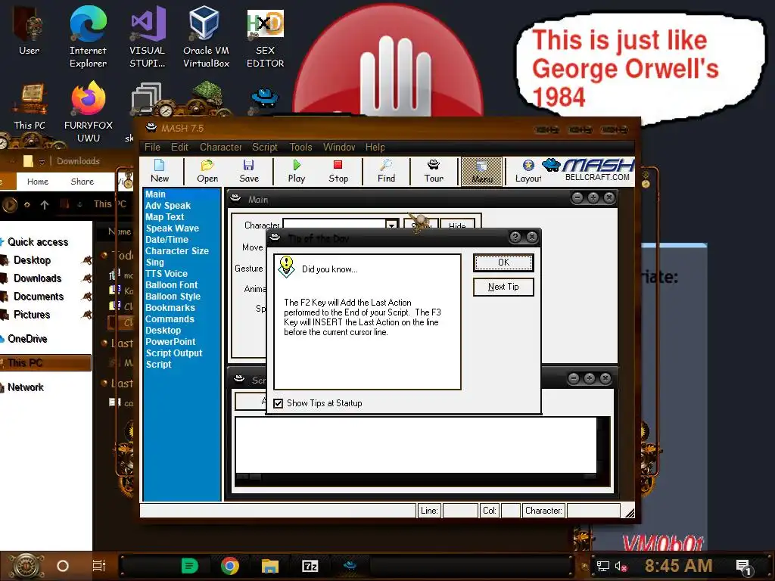
Task: Switch to the Home tab in Explorer
Action: pyautogui.click(x=38, y=182)
